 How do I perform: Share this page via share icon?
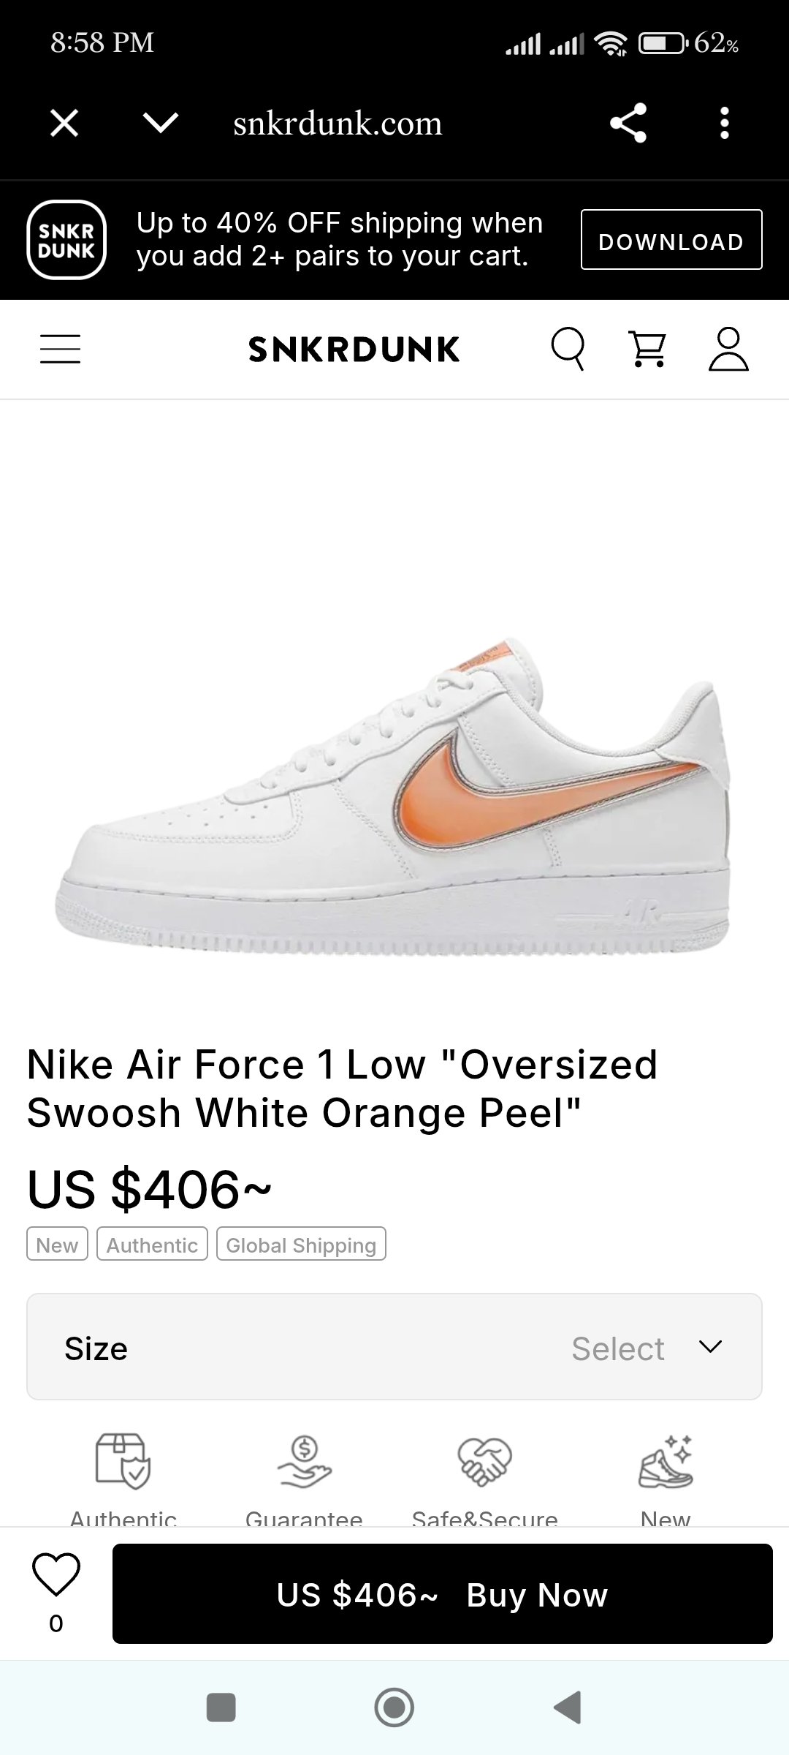coord(628,123)
